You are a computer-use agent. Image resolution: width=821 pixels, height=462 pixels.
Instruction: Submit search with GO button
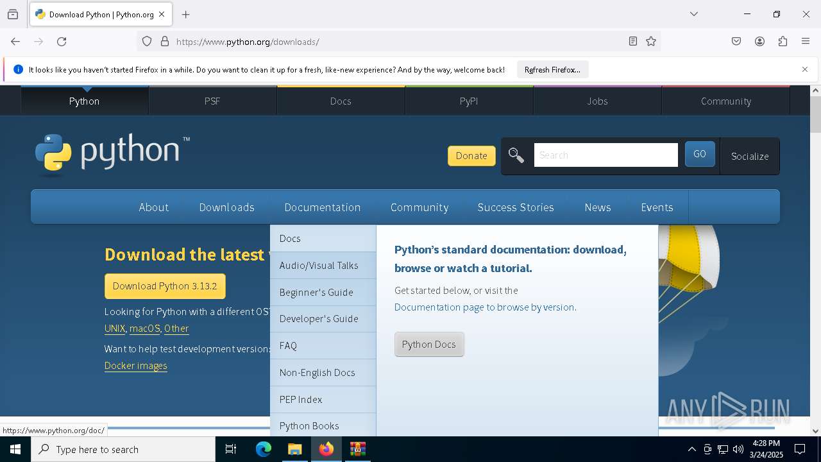(700, 154)
